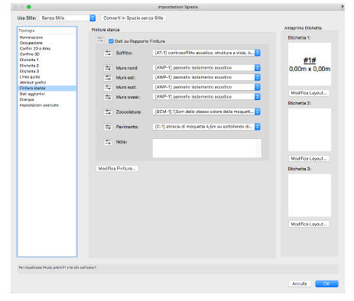Select Etichetta 3 in the list
Viewport: 354px width, 301px height.
(47, 71)
